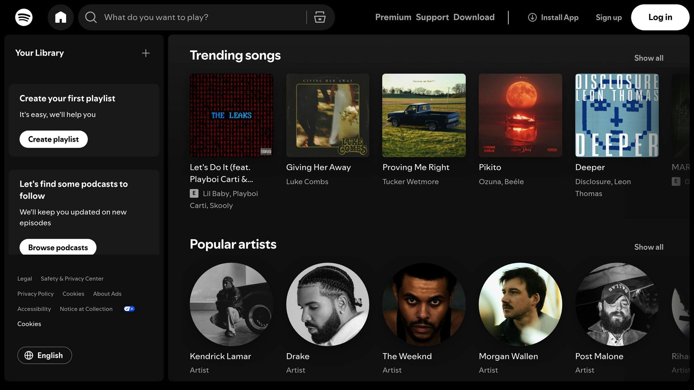The width and height of the screenshot is (694, 390).
Task: Click the Log in button
Action: [660, 17]
